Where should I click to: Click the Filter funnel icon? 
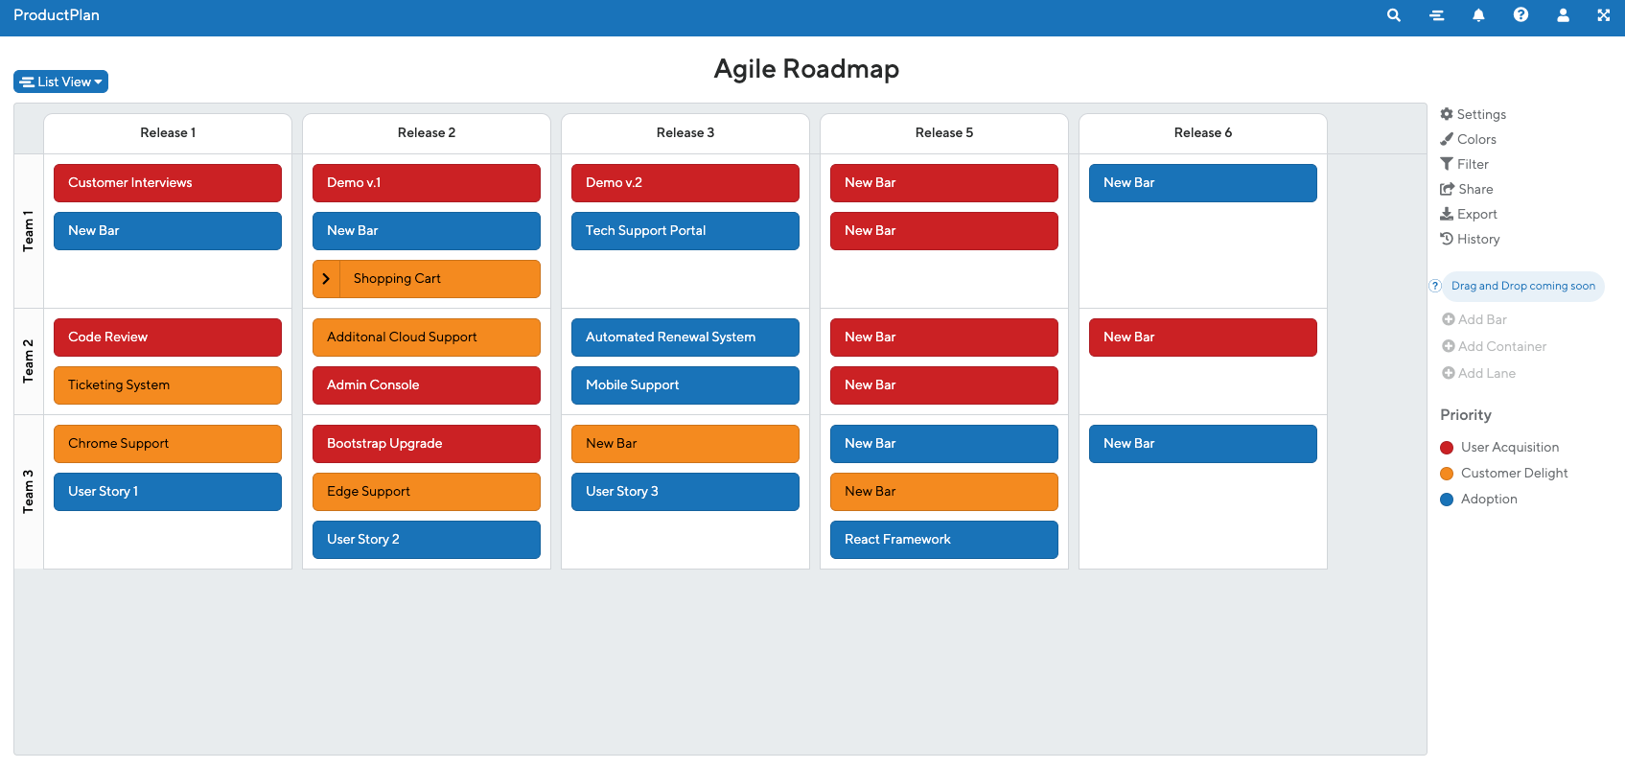click(1447, 164)
